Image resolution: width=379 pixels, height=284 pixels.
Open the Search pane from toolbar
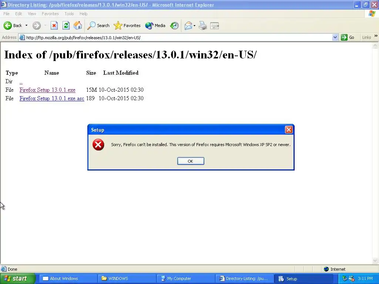tap(98, 26)
